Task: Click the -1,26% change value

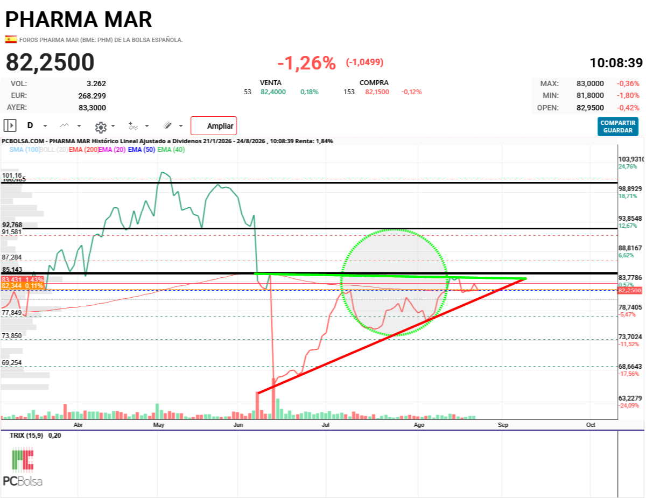Action: point(306,63)
